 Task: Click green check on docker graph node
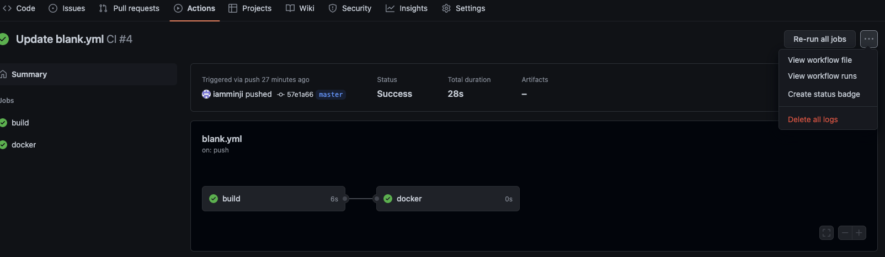[388, 199]
